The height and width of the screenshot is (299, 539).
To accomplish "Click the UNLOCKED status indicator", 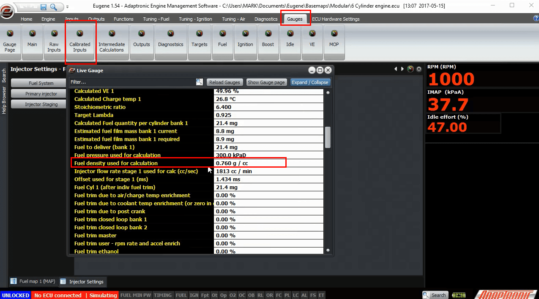I will coord(16,295).
